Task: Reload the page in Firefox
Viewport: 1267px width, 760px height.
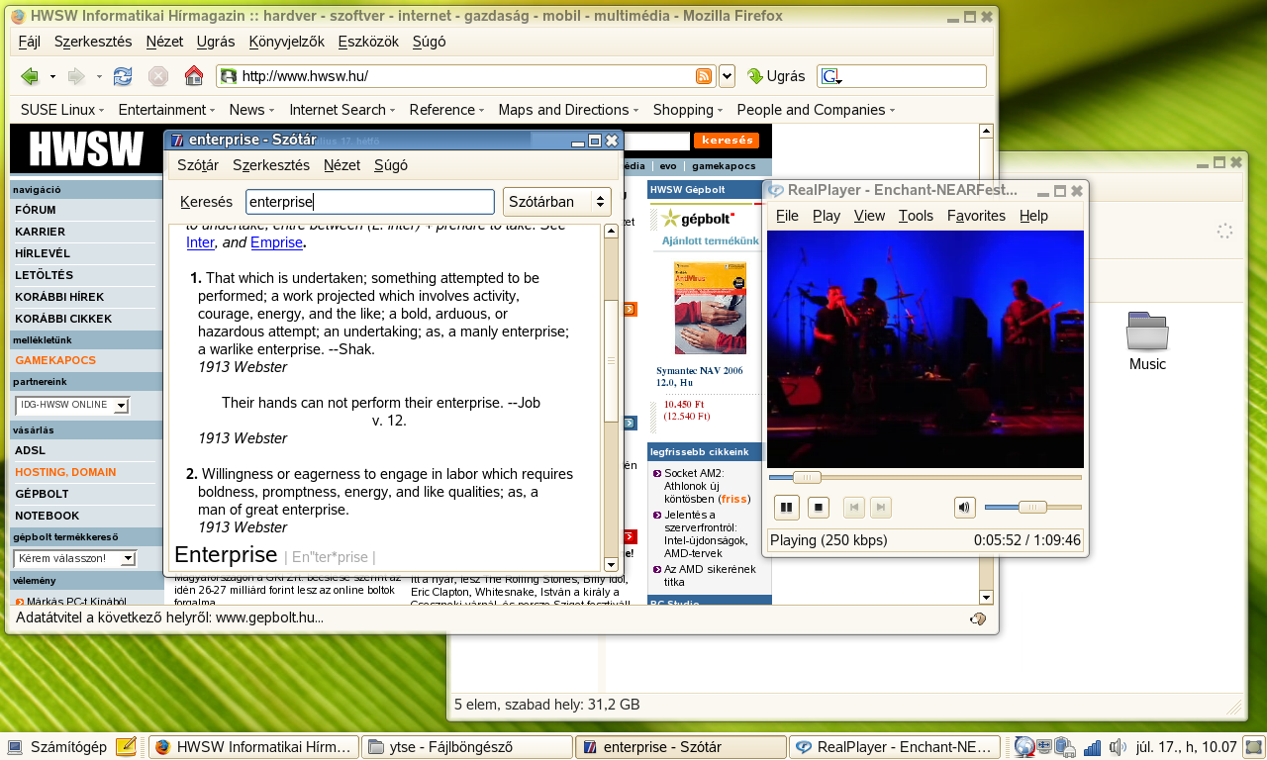Action: tap(123, 76)
